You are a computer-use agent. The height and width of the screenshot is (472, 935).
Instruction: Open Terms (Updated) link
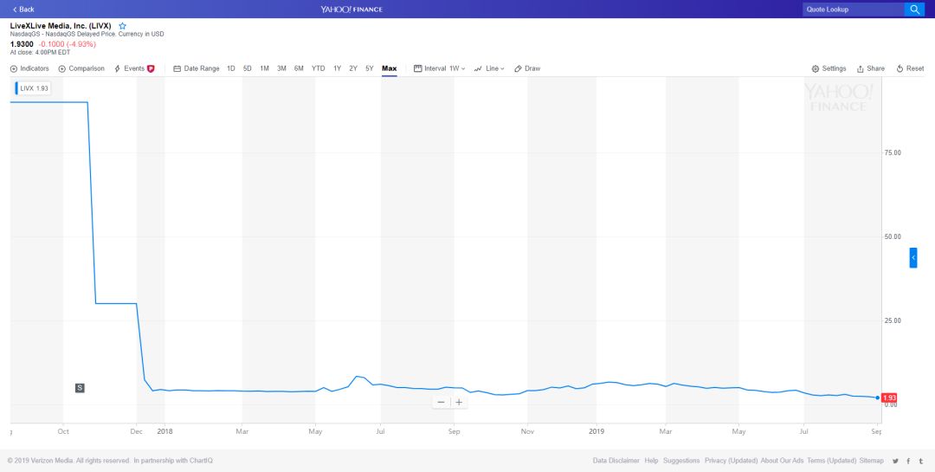(x=832, y=461)
